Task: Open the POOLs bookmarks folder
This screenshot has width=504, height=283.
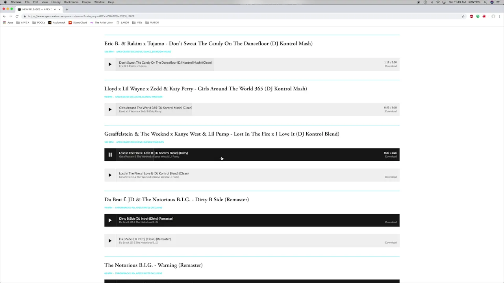Action: [39, 22]
